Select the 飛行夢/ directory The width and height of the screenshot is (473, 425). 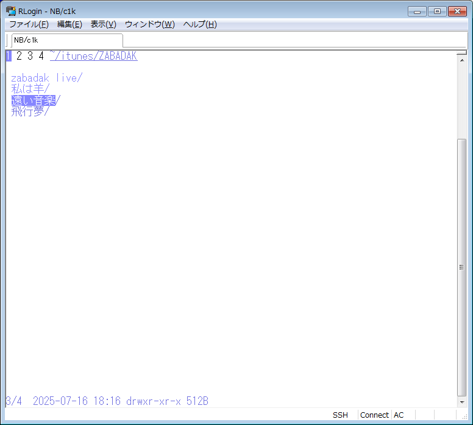click(x=30, y=111)
